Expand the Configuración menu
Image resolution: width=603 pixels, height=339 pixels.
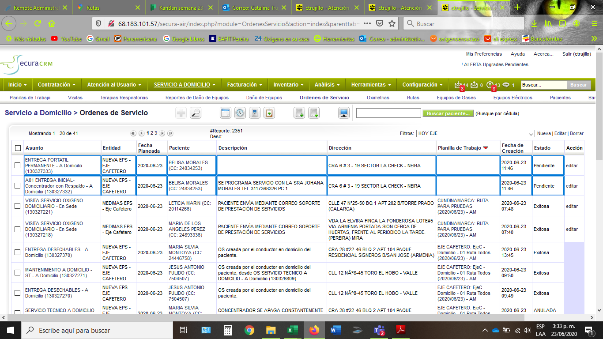click(x=422, y=85)
